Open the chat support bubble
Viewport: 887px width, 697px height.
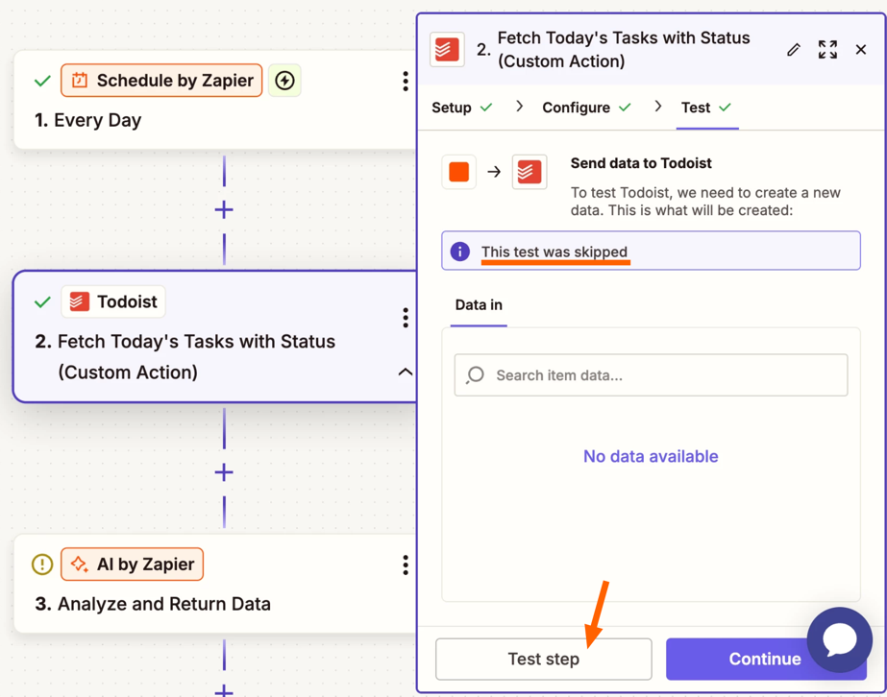[x=840, y=640]
